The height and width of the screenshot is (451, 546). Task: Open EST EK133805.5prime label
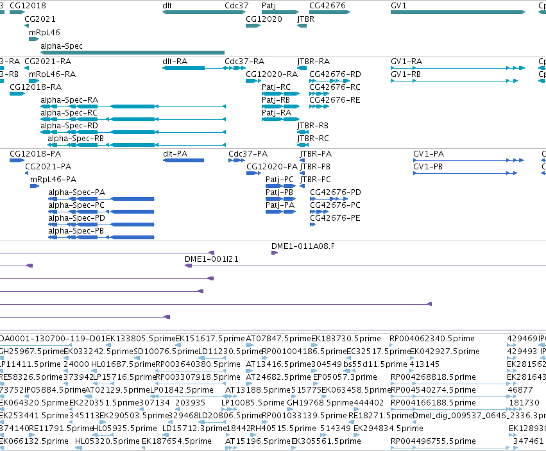[141, 339]
